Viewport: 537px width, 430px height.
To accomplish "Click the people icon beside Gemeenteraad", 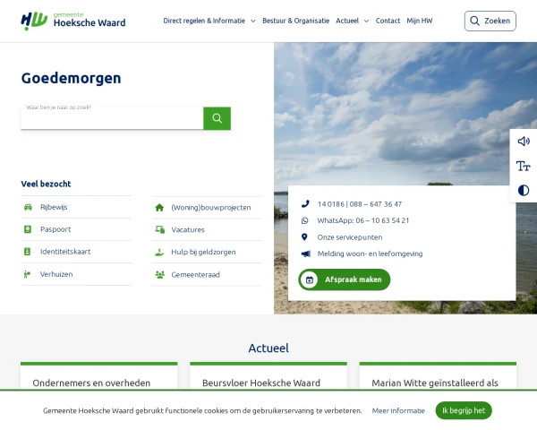I will [160, 275].
